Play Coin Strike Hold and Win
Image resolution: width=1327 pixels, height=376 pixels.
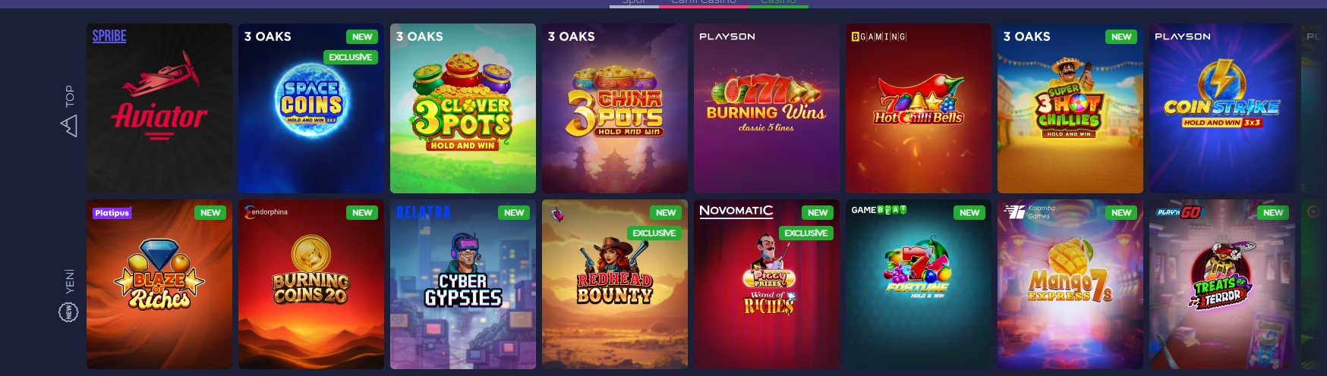(1222, 108)
